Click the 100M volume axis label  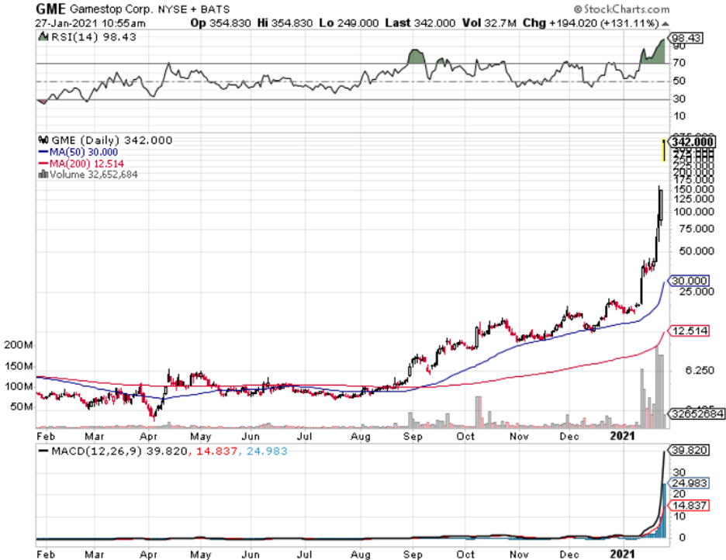coord(19,386)
